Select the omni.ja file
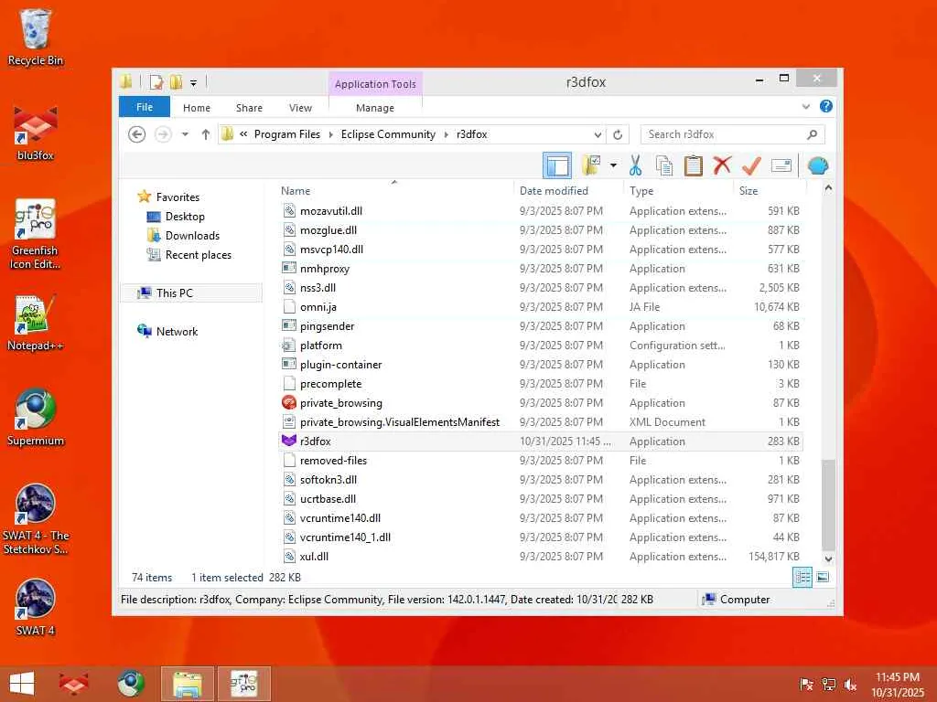The image size is (937, 702). tap(541, 307)
